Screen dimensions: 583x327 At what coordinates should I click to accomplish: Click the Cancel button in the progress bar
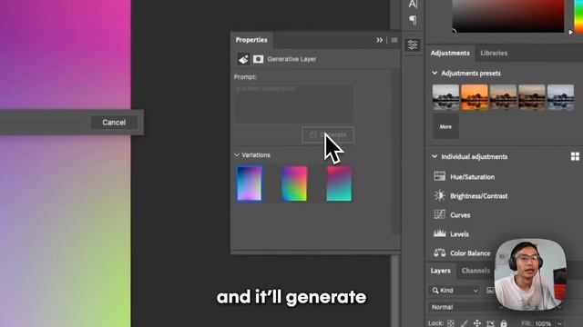[x=114, y=123]
